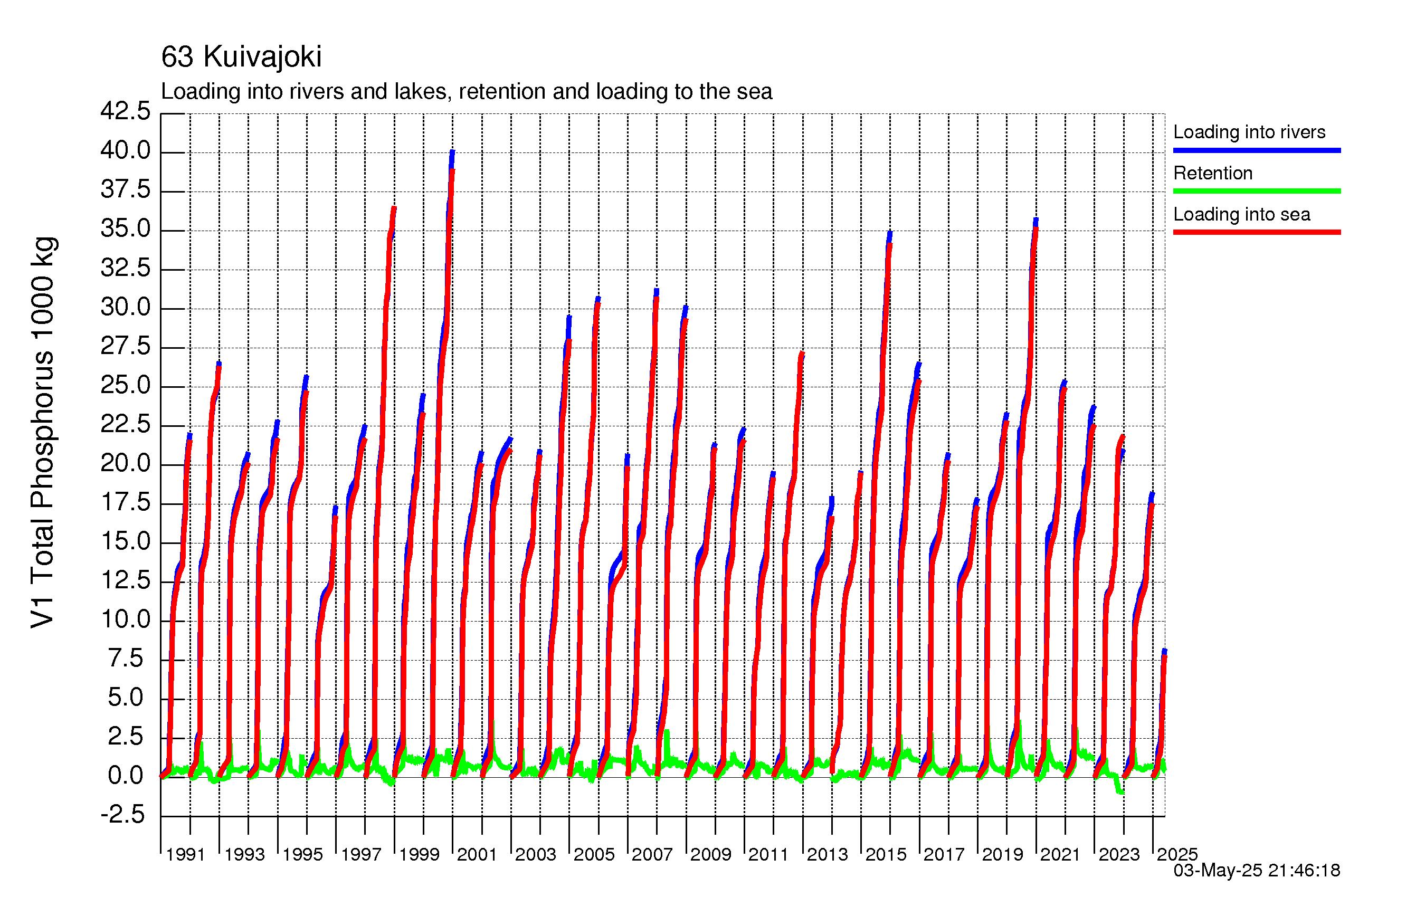The width and height of the screenshot is (1425, 897).
Task: Click x-axis year label 2023
Action: 1119,854
